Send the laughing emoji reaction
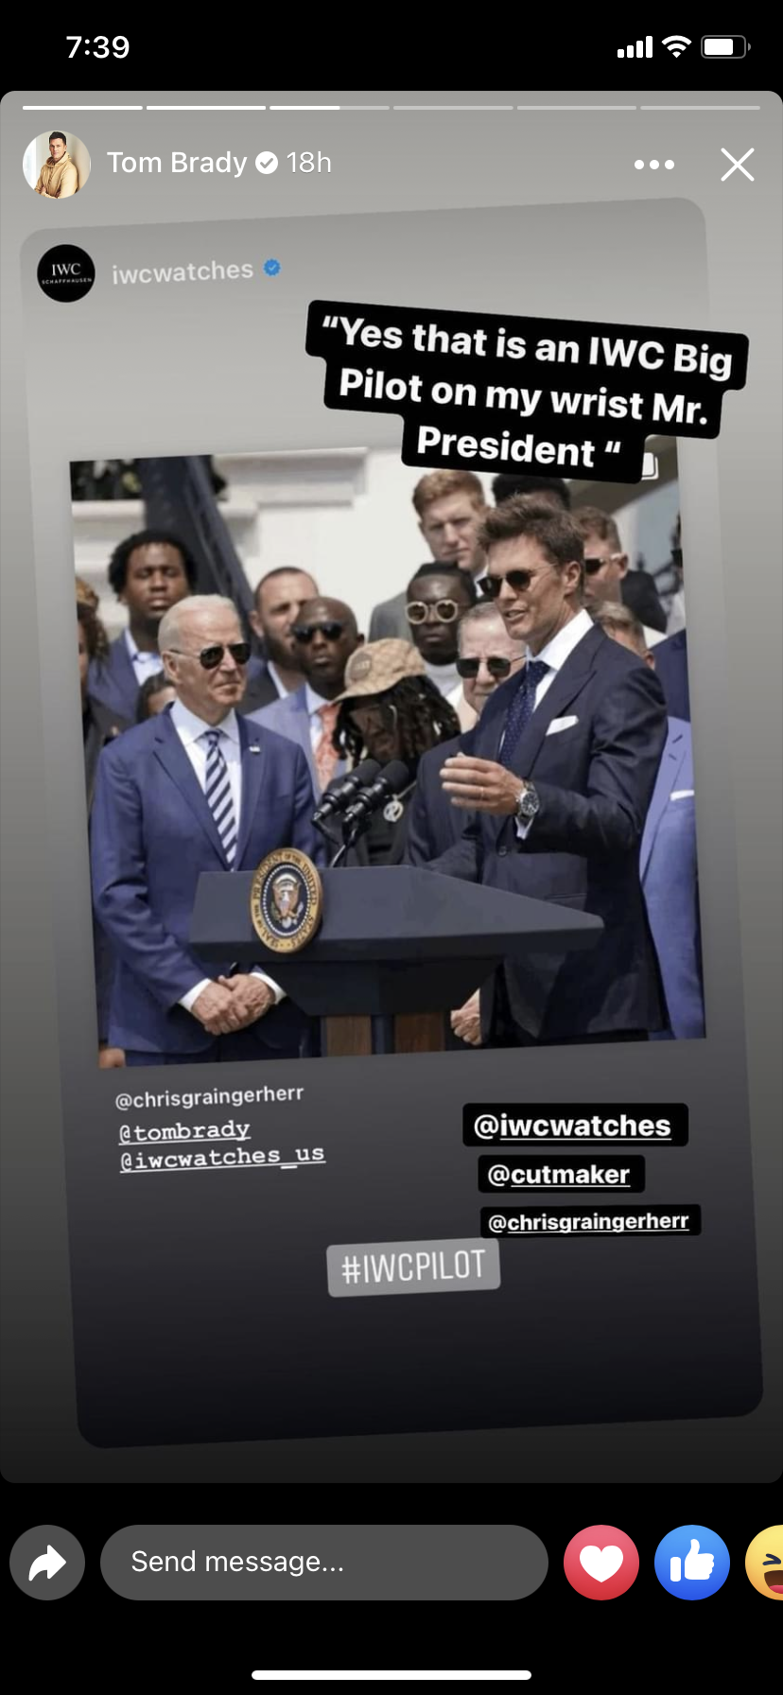The height and width of the screenshot is (1695, 783). tap(765, 1563)
